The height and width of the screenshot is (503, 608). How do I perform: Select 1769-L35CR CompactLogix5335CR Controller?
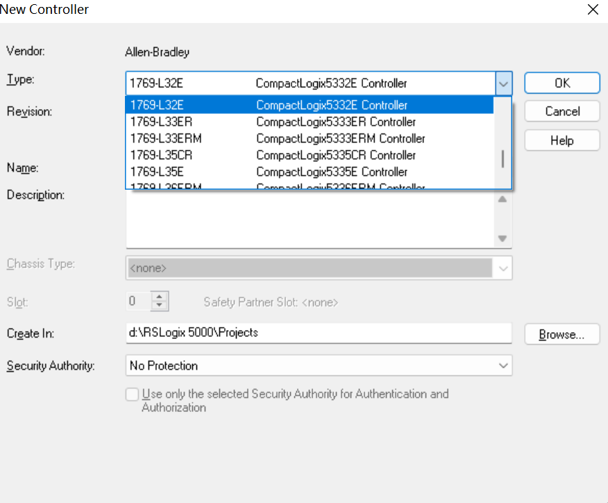pyautogui.click(x=309, y=155)
